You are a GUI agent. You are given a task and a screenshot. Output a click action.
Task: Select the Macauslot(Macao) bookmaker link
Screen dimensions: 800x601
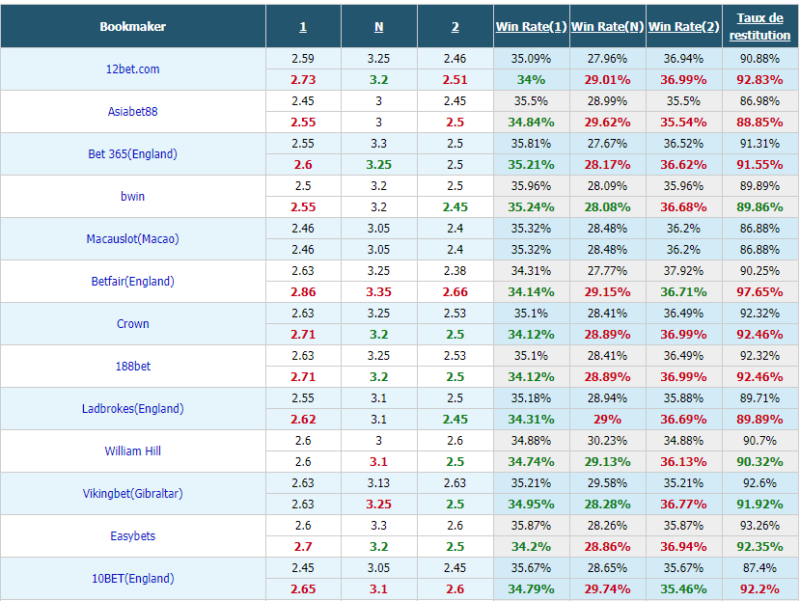(x=132, y=239)
